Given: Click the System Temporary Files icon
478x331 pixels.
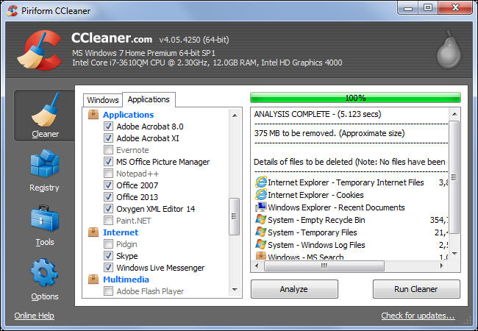Looking at the screenshot, I should (x=261, y=232).
